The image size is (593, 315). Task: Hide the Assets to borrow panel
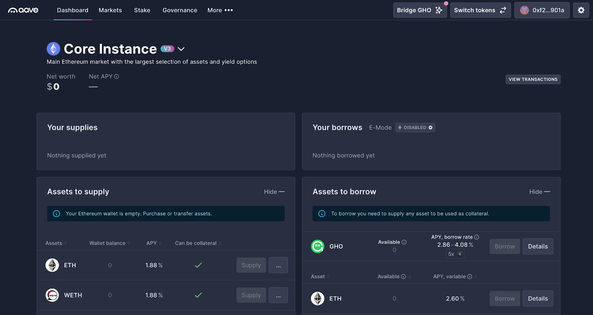[540, 192]
